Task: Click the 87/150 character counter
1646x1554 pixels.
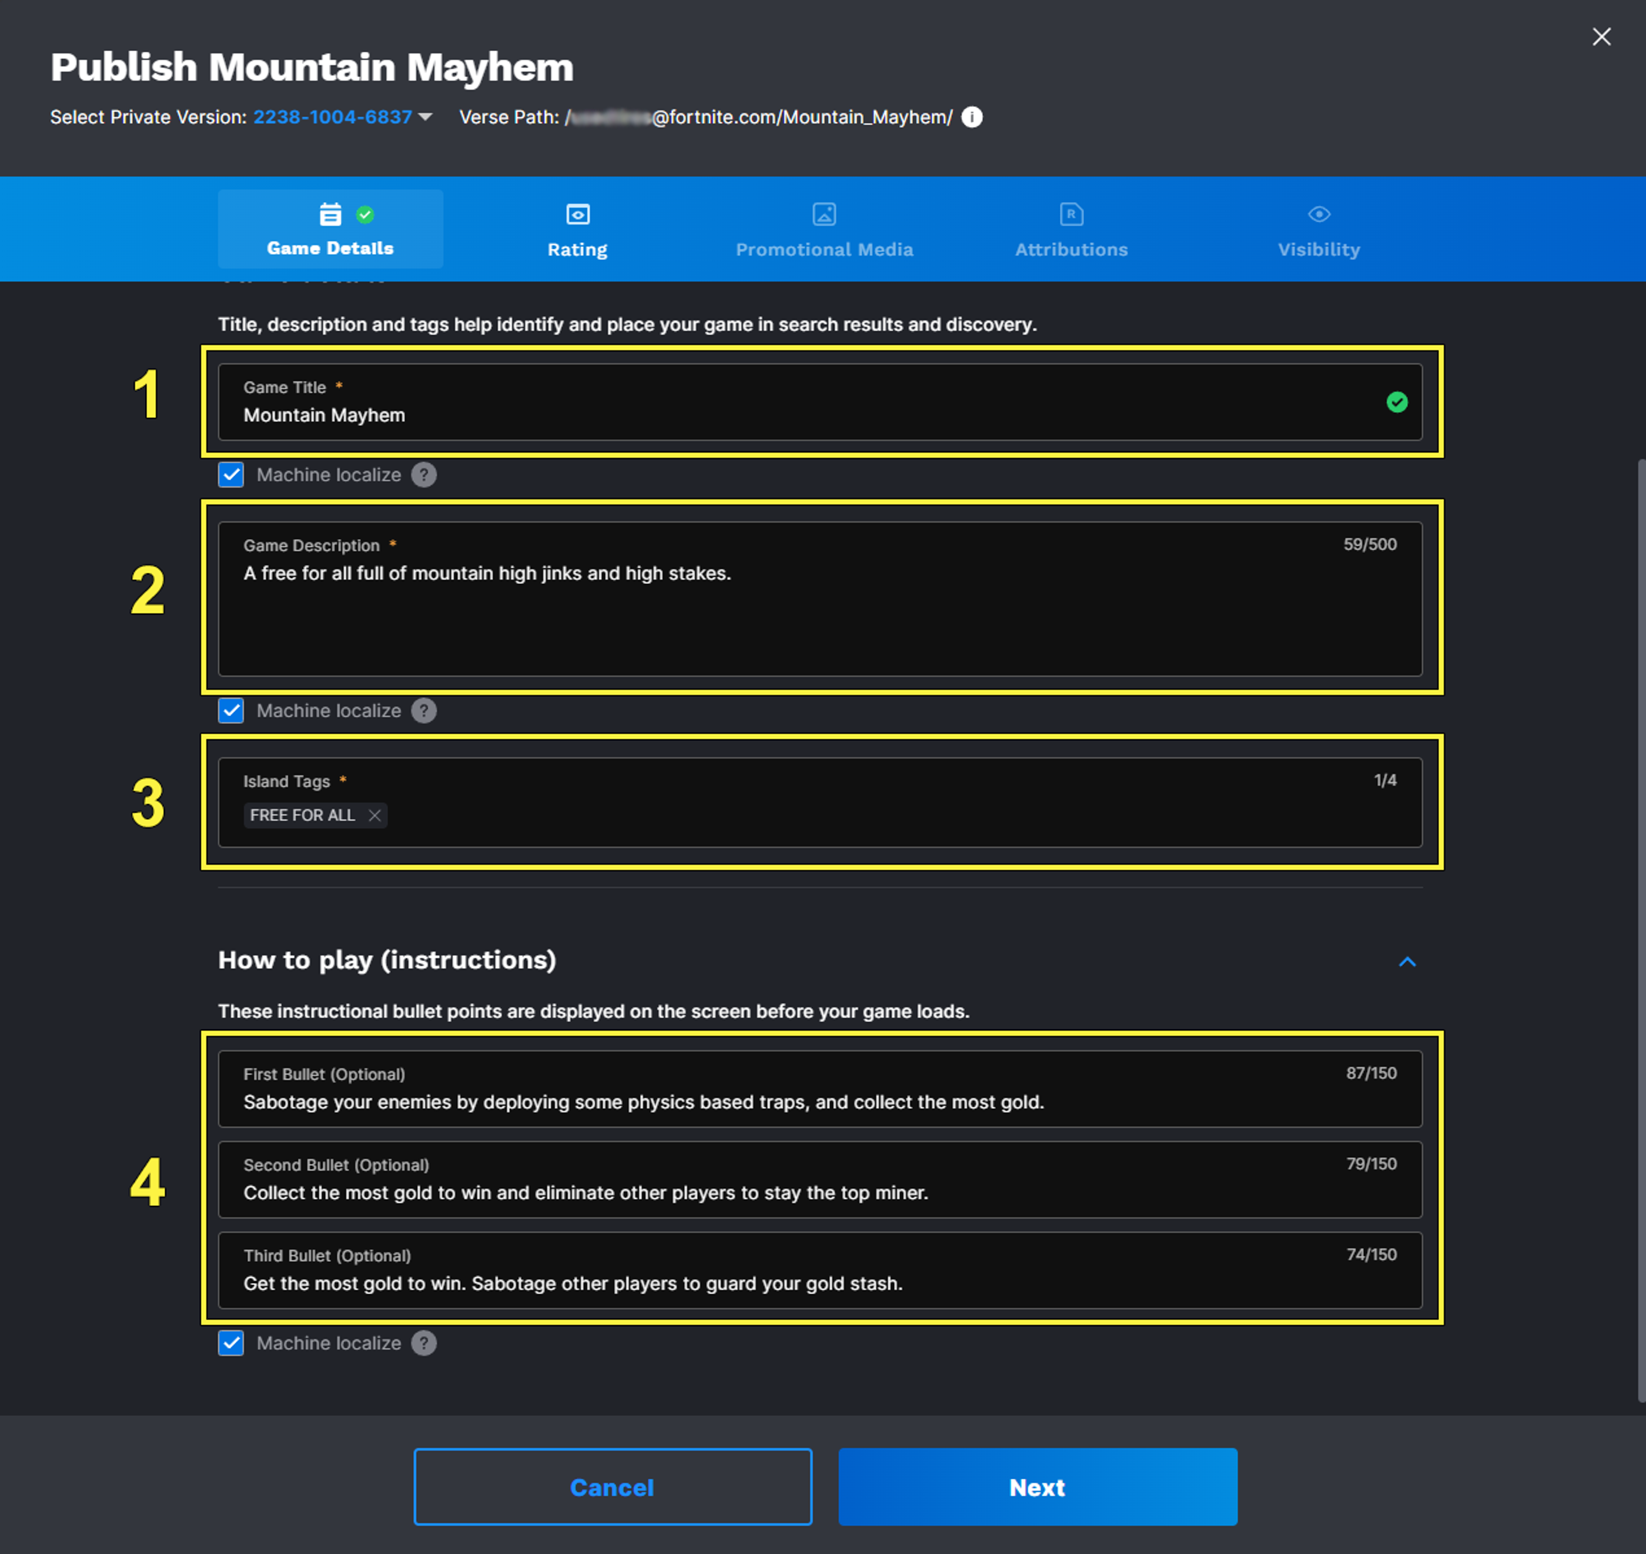Action: 1371,1072
